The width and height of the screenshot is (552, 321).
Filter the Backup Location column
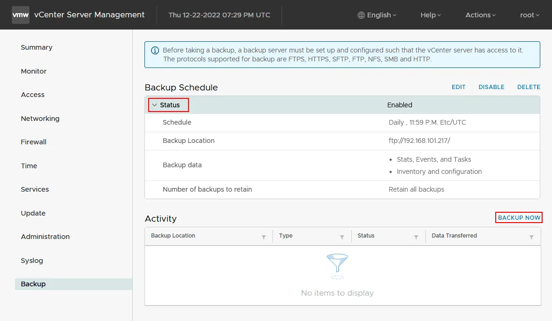click(264, 237)
